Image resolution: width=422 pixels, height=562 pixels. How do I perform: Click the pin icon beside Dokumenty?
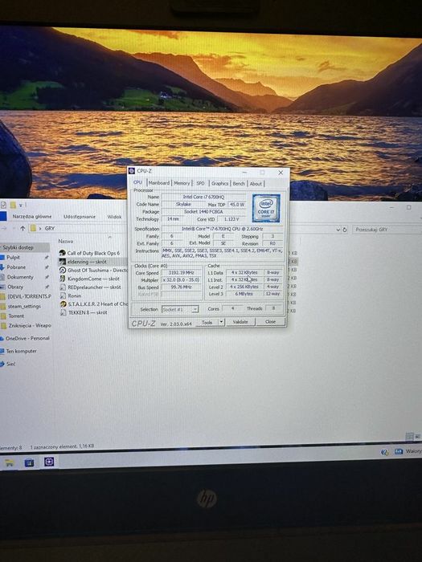pos(47,277)
